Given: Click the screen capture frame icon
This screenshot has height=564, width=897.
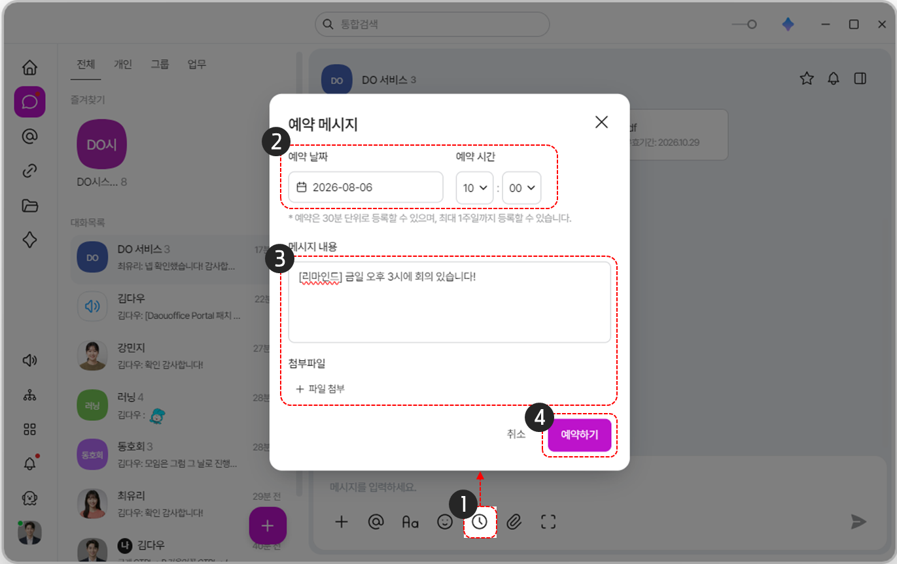Looking at the screenshot, I should tap(548, 522).
